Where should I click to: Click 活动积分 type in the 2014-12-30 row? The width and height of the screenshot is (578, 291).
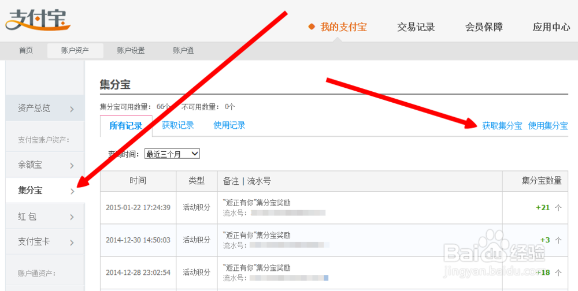(x=197, y=240)
